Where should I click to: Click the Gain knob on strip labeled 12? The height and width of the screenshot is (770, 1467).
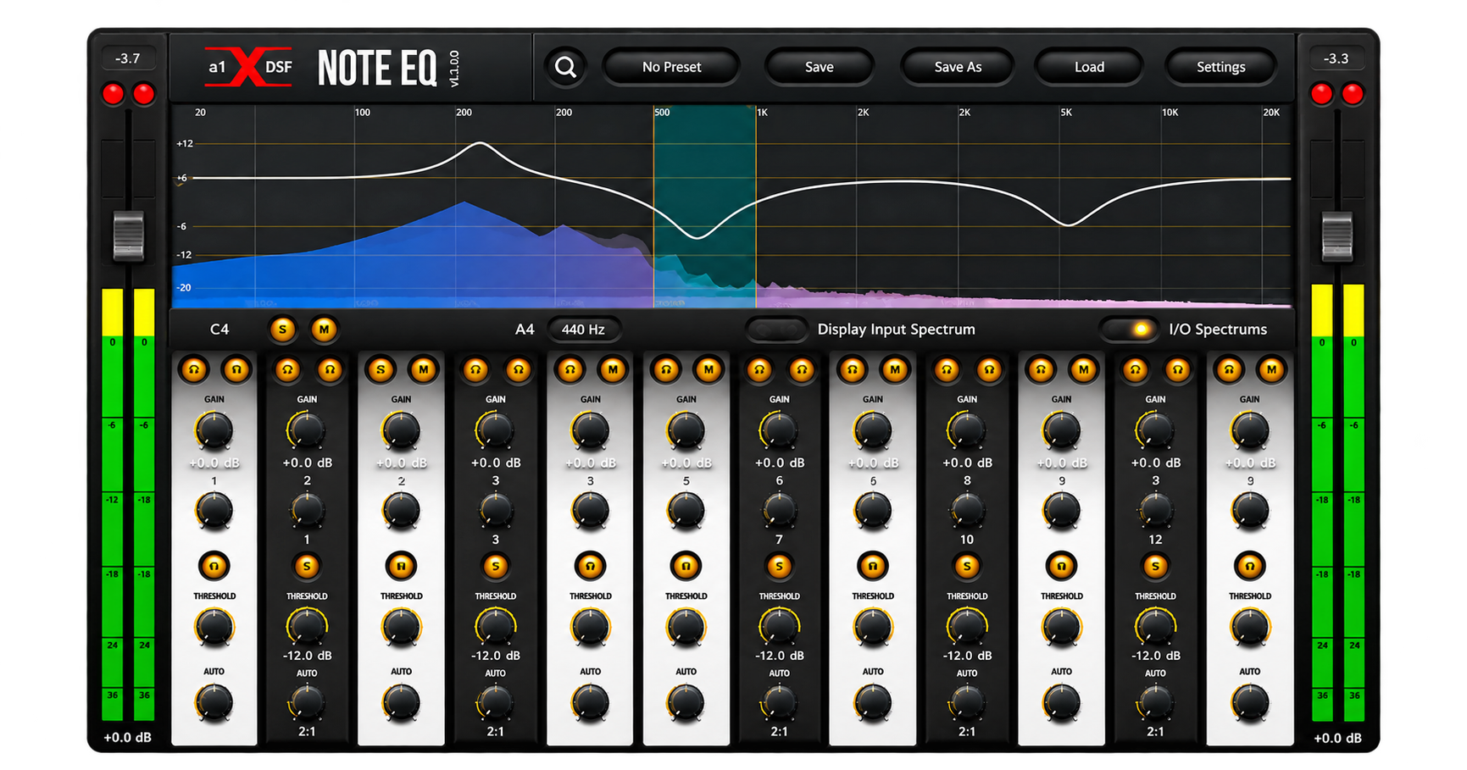click(1155, 431)
